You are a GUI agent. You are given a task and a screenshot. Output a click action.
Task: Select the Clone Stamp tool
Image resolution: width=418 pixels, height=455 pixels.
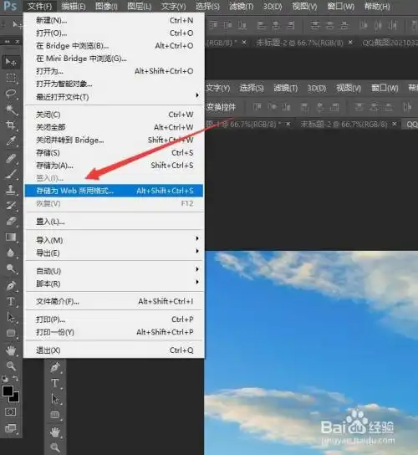click(11, 190)
